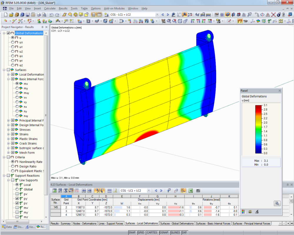The width and height of the screenshot is (294, 235).
Task: Open the Calculate menu
Action: (x=50, y=9)
